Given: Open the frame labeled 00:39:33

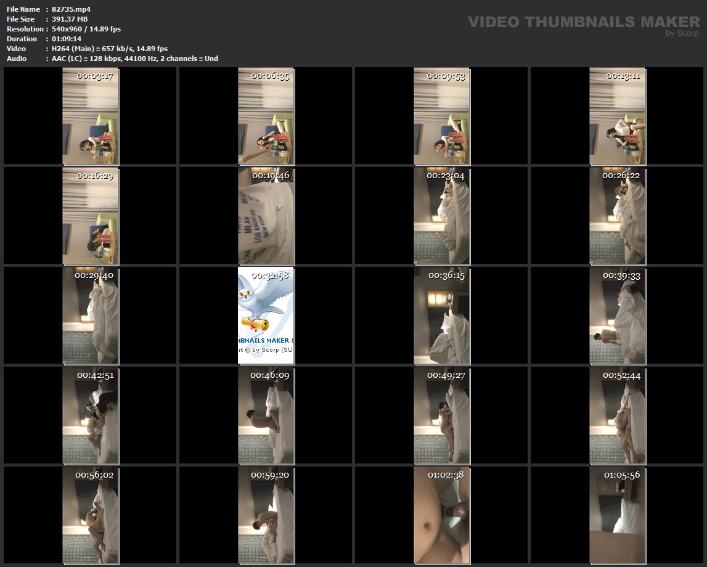Looking at the screenshot, I should pyautogui.click(x=617, y=316).
